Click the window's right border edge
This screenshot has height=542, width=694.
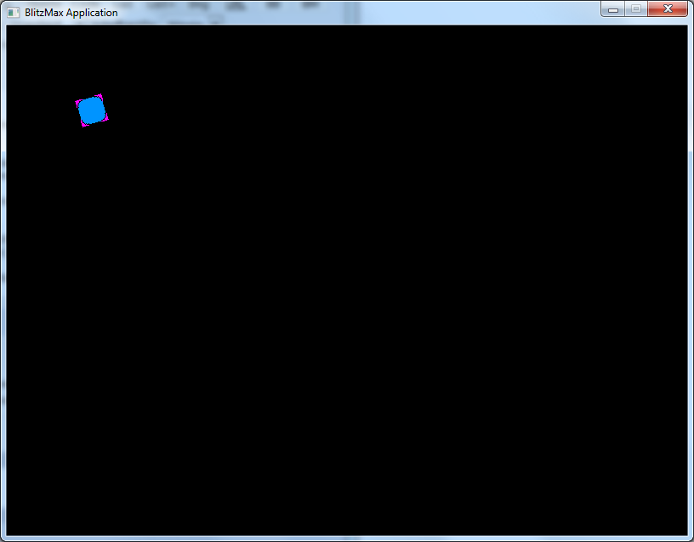(x=691, y=280)
